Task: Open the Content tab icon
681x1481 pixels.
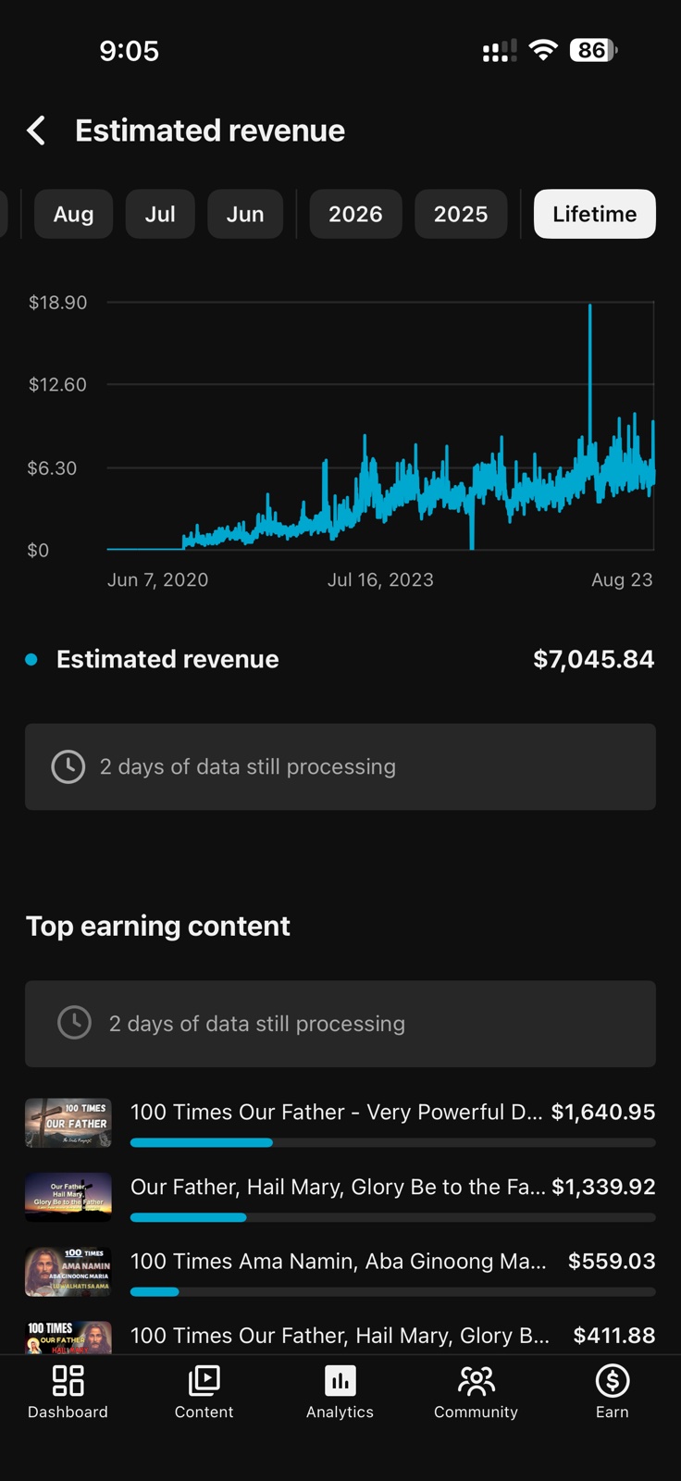Action: pyautogui.click(x=204, y=1380)
